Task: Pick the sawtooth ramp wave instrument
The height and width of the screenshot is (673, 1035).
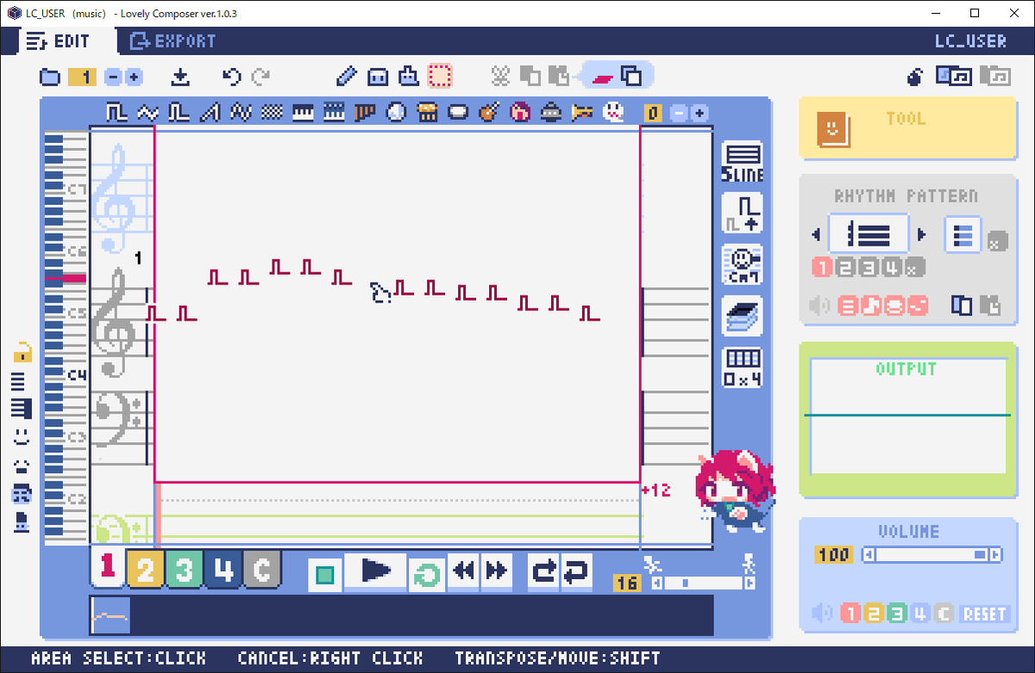Action: [210, 112]
